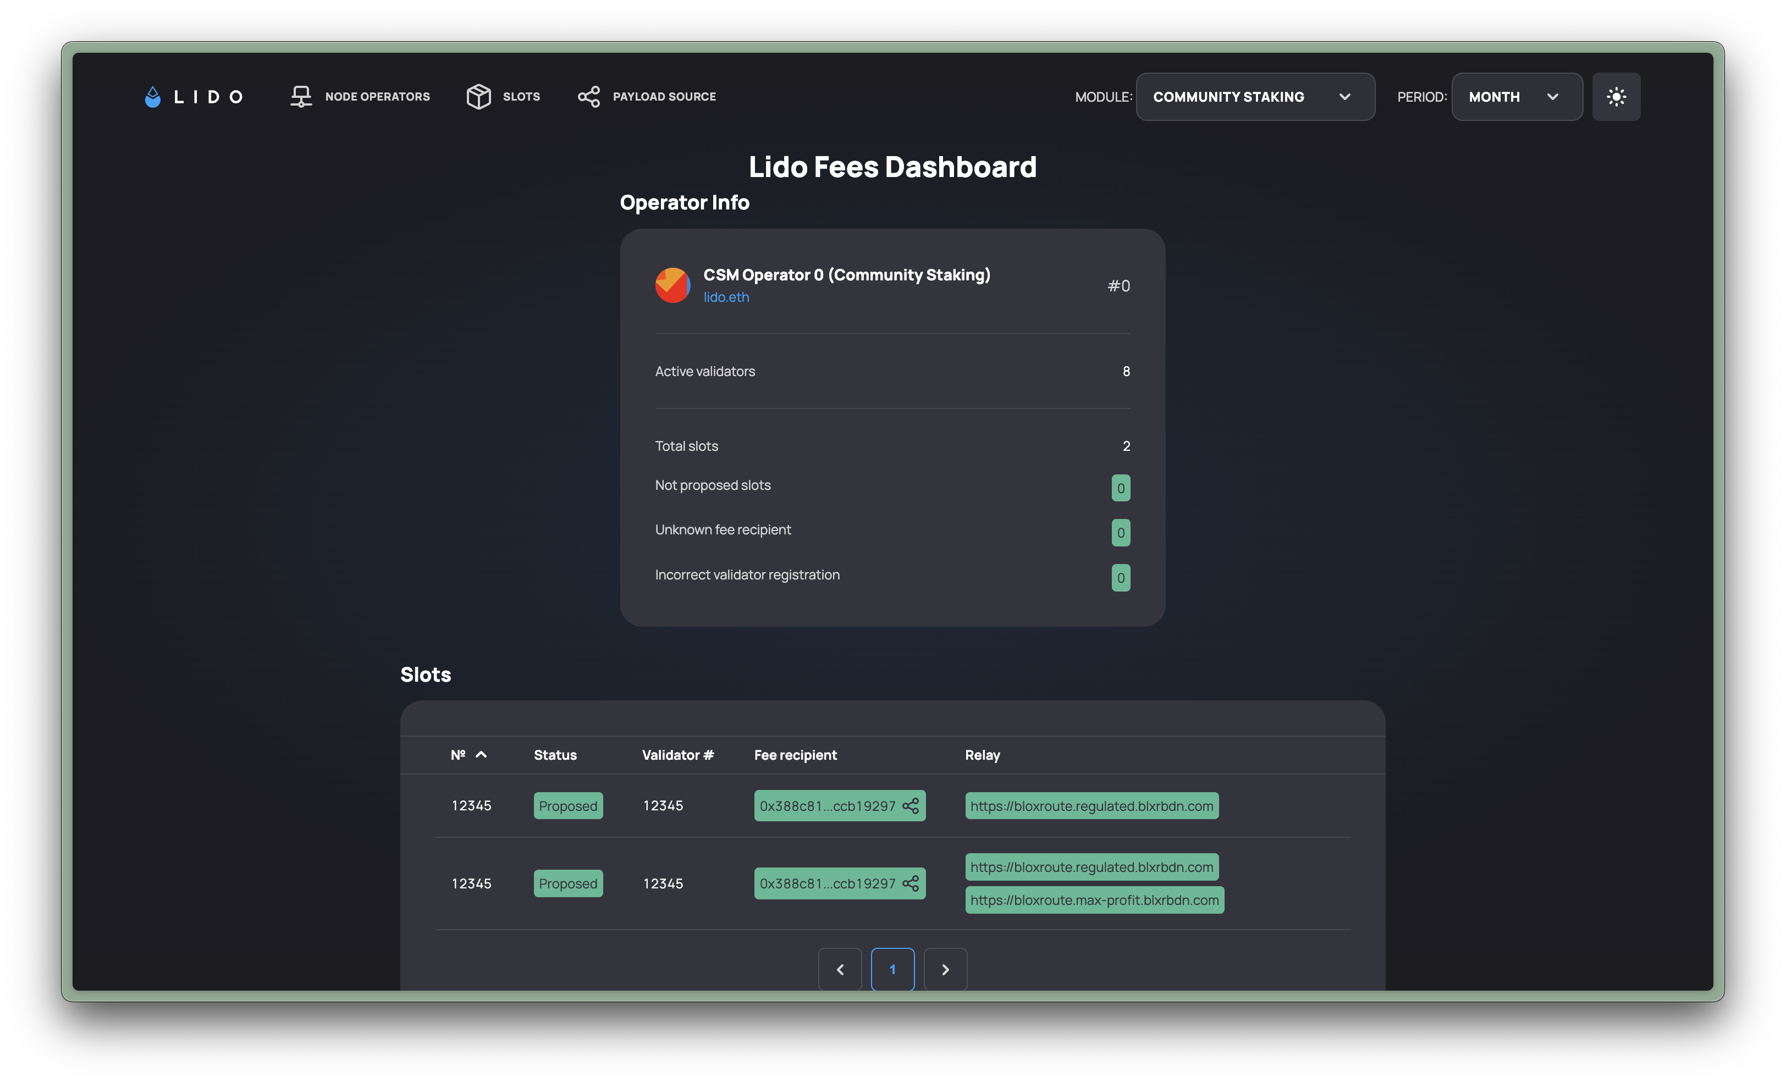Click Incorrect validator registration 0 badge
The image size is (1786, 1083).
(1121, 578)
